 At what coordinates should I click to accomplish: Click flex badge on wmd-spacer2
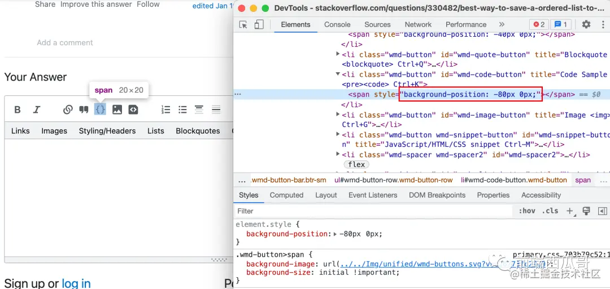point(356,164)
